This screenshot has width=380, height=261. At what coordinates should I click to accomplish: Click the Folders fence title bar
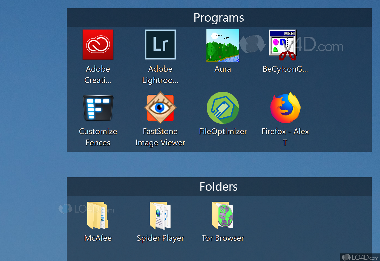point(219,187)
